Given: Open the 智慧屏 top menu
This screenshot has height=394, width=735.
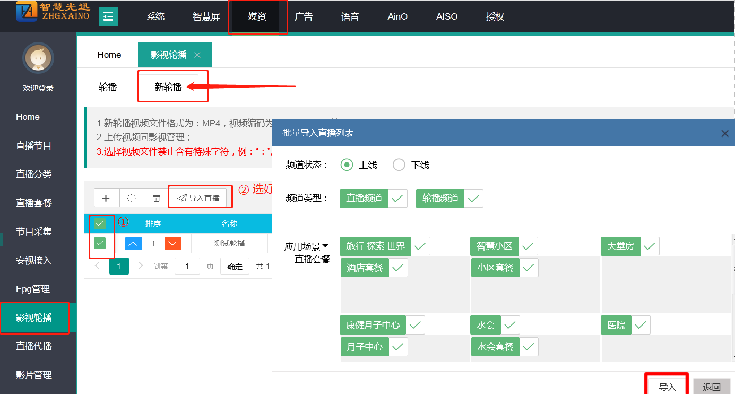Looking at the screenshot, I should (x=206, y=16).
